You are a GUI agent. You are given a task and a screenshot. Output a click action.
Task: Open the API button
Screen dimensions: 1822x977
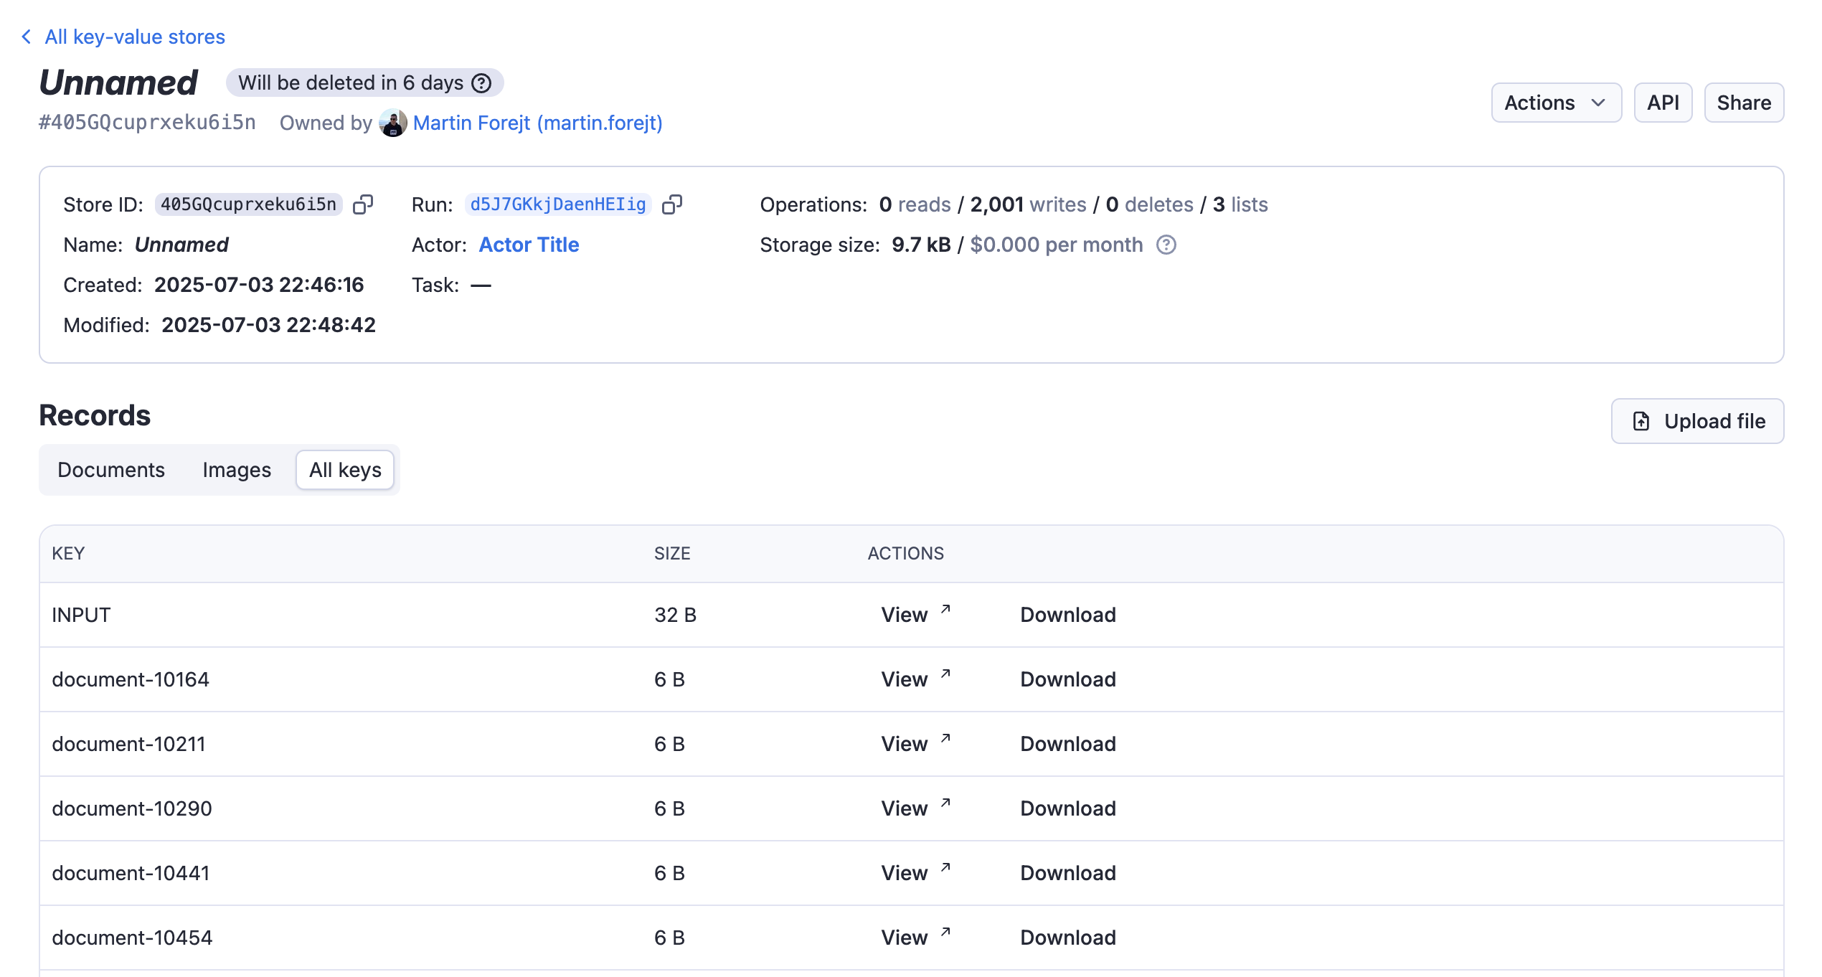point(1663,103)
